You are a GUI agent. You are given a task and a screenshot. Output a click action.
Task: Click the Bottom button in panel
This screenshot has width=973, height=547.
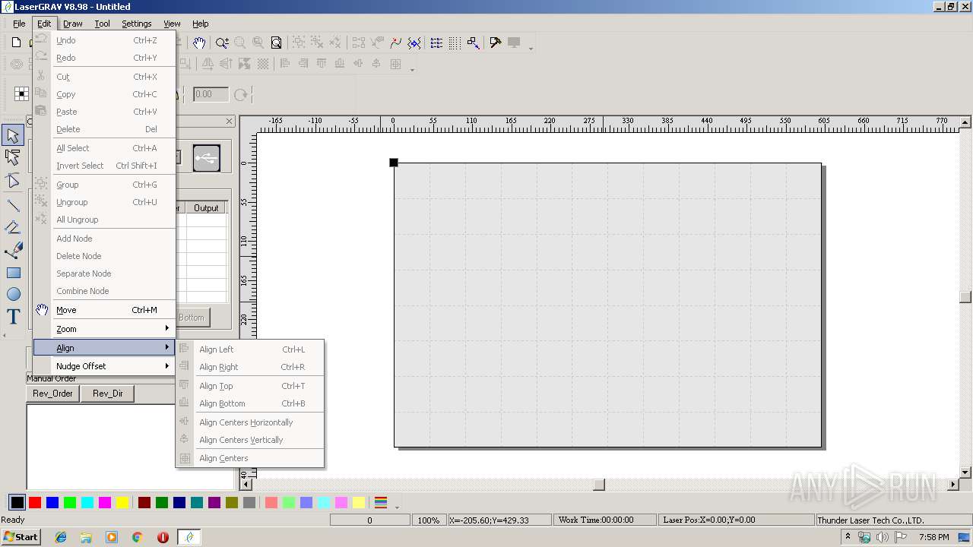192,318
